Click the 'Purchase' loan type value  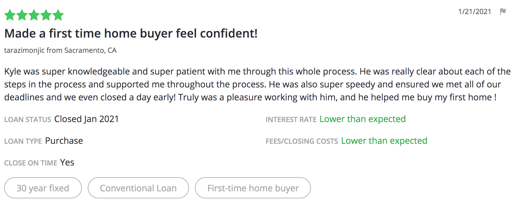[64, 141]
